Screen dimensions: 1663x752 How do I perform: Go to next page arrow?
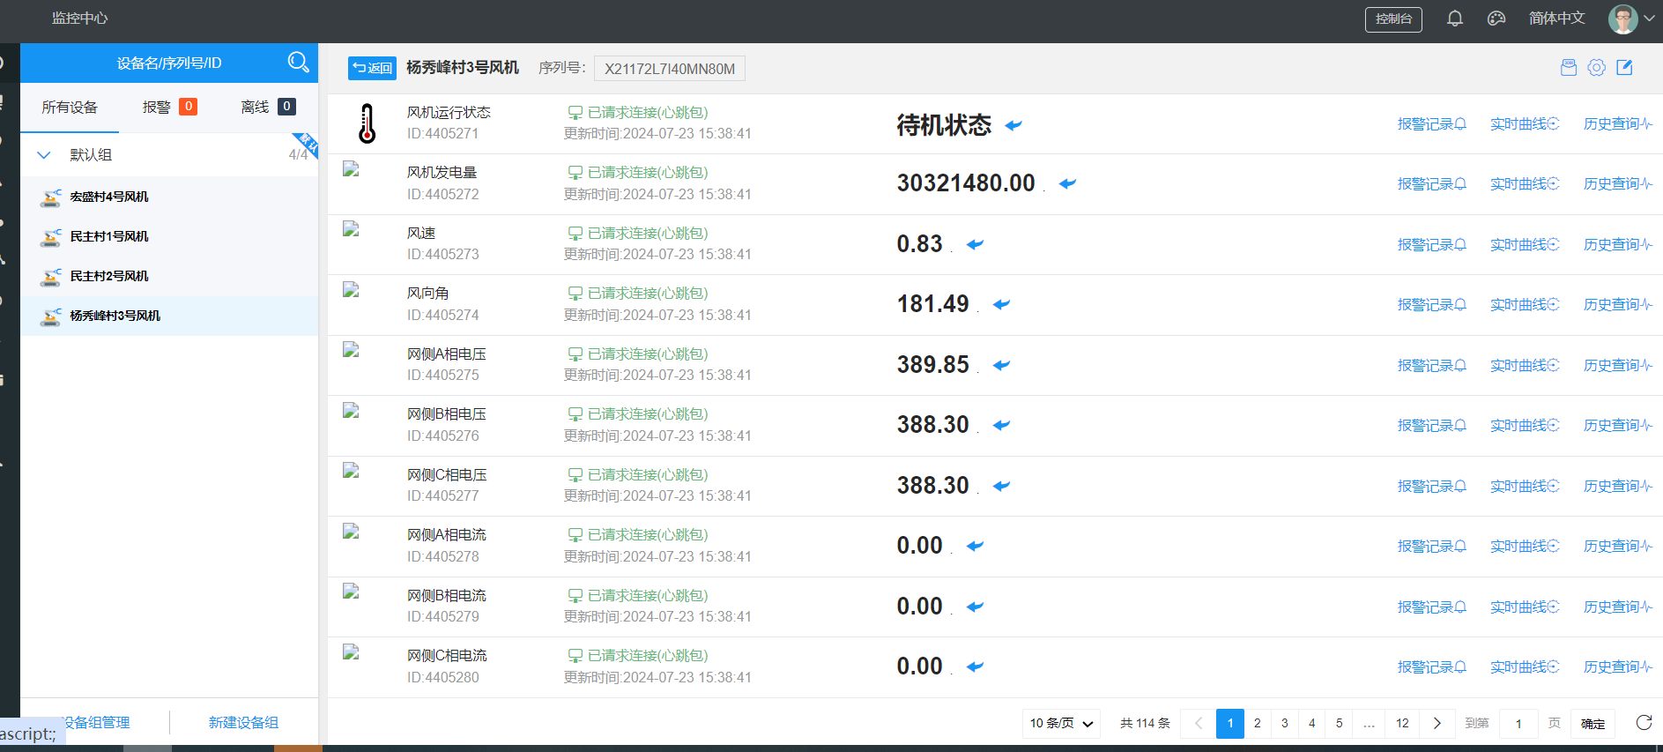1437,723
